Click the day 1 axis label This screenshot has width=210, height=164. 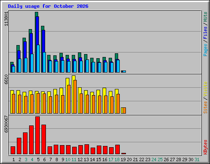coord(14,159)
